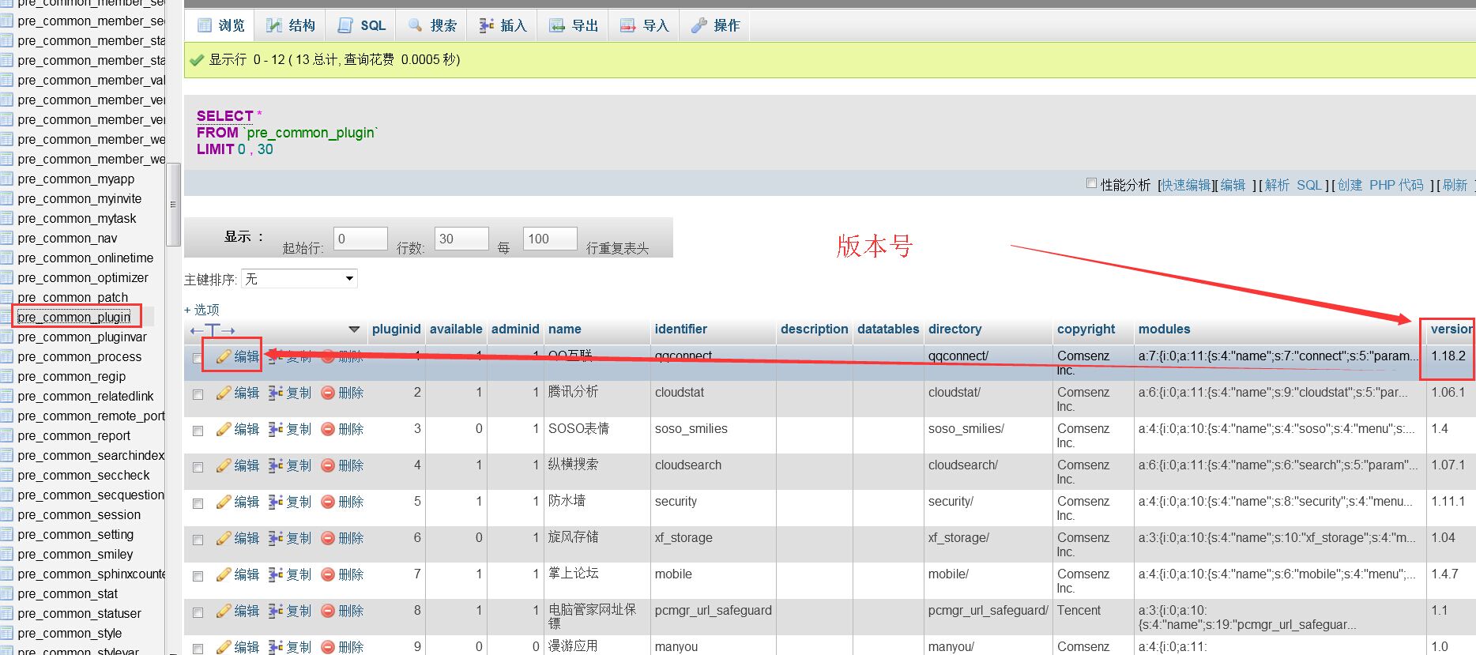
Task: Open pre_common_setting table in sidebar
Action: coord(75,535)
